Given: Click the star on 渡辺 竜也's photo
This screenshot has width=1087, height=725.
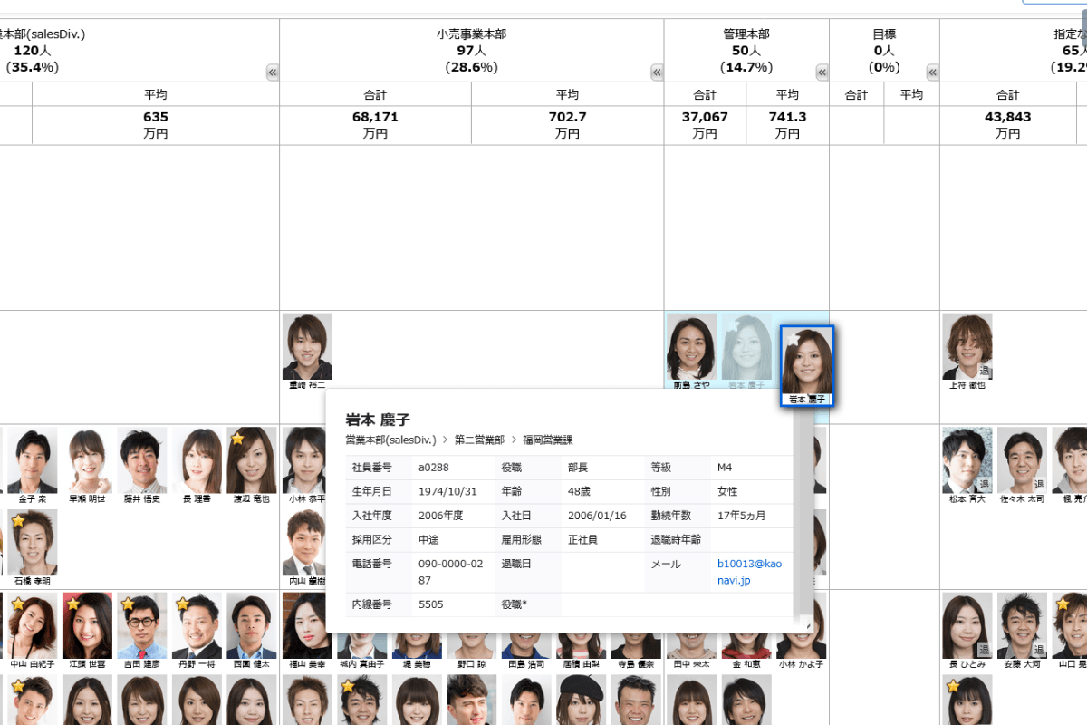Looking at the screenshot, I should point(238,439).
